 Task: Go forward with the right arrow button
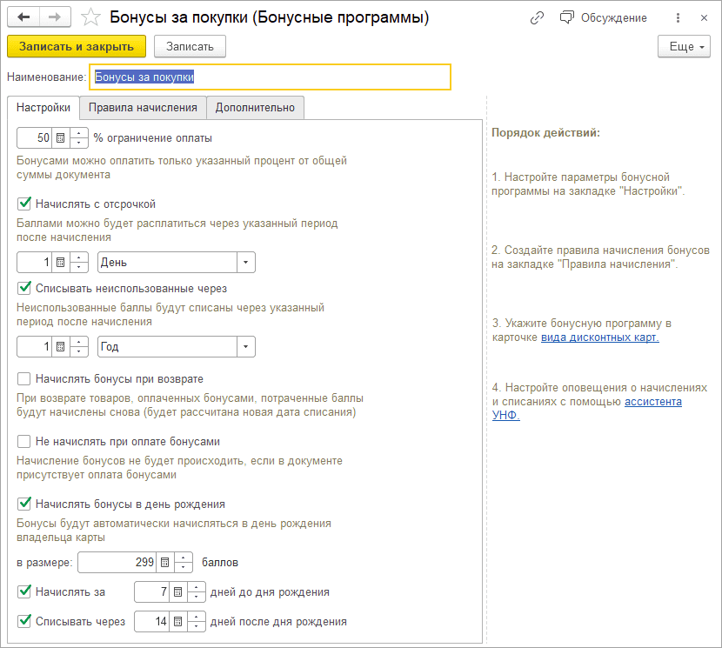[x=55, y=17]
